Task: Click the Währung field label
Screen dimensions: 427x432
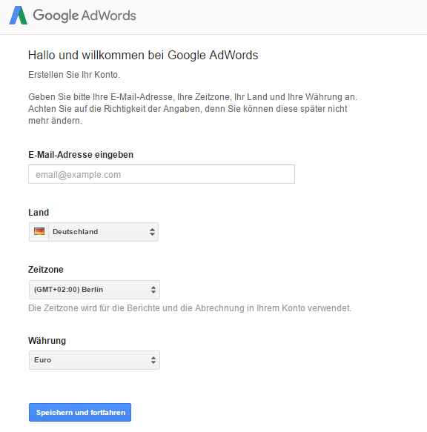Action: (x=47, y=341)
